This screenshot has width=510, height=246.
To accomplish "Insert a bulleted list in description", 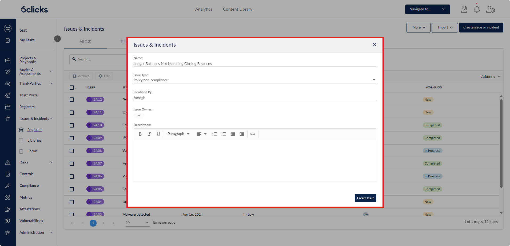I will coord(224,134).
